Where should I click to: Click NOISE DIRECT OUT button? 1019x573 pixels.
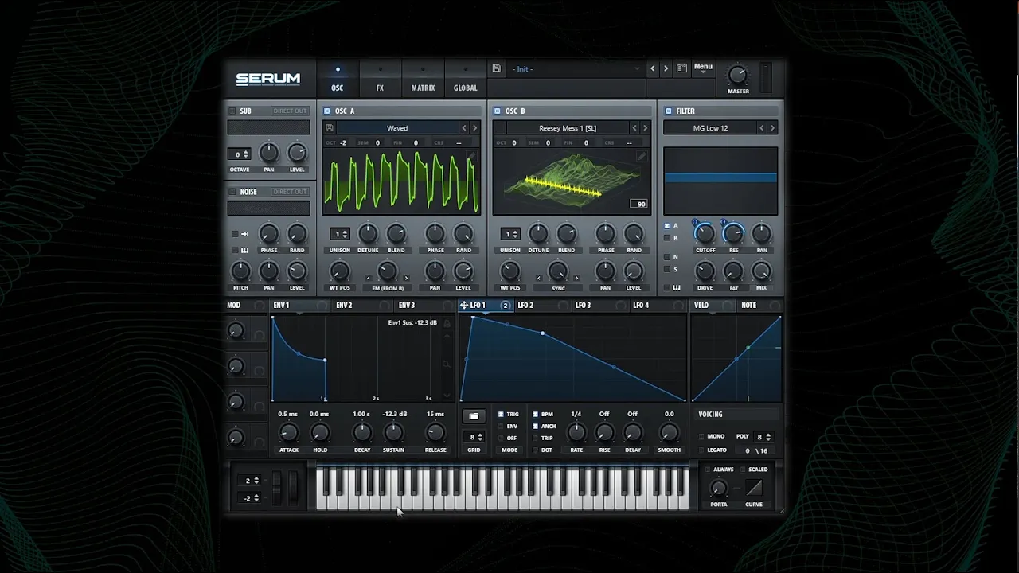290,192
